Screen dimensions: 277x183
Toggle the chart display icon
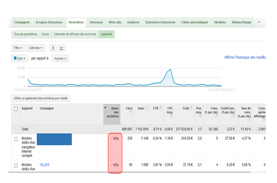point(62,48)
